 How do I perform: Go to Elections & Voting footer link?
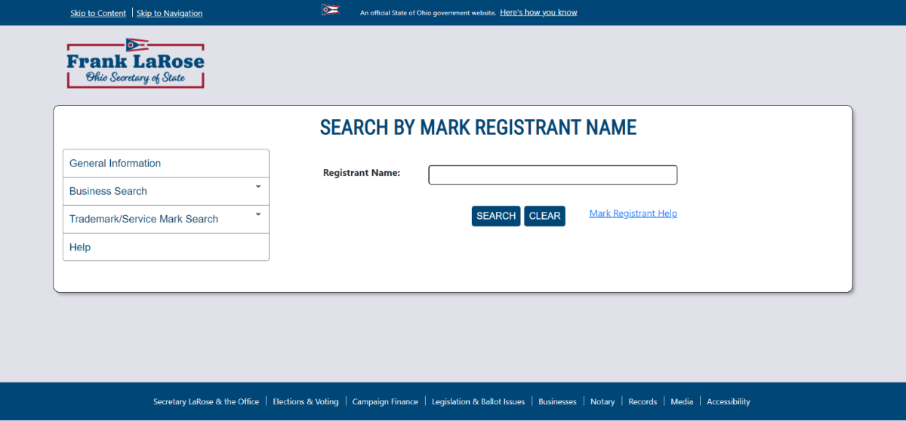click(306, 401)
